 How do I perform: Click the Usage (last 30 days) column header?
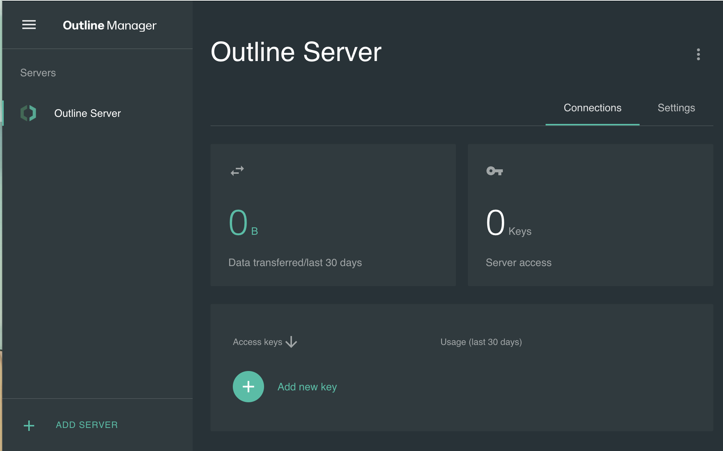(x=481, y=342)
